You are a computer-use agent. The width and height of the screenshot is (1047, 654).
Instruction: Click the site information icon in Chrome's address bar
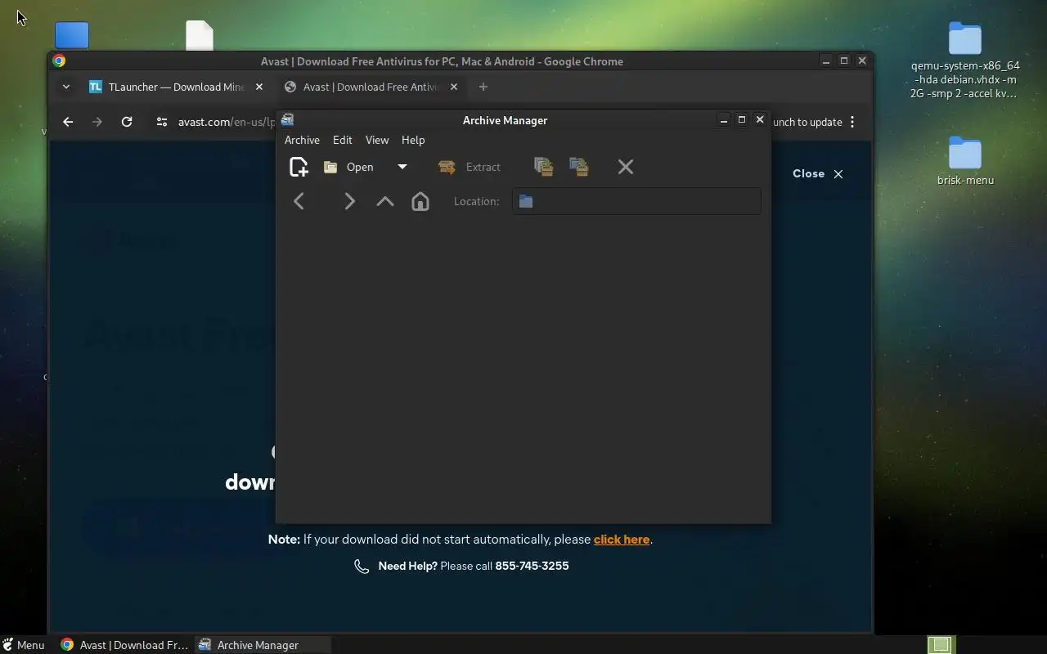[162, 122]
